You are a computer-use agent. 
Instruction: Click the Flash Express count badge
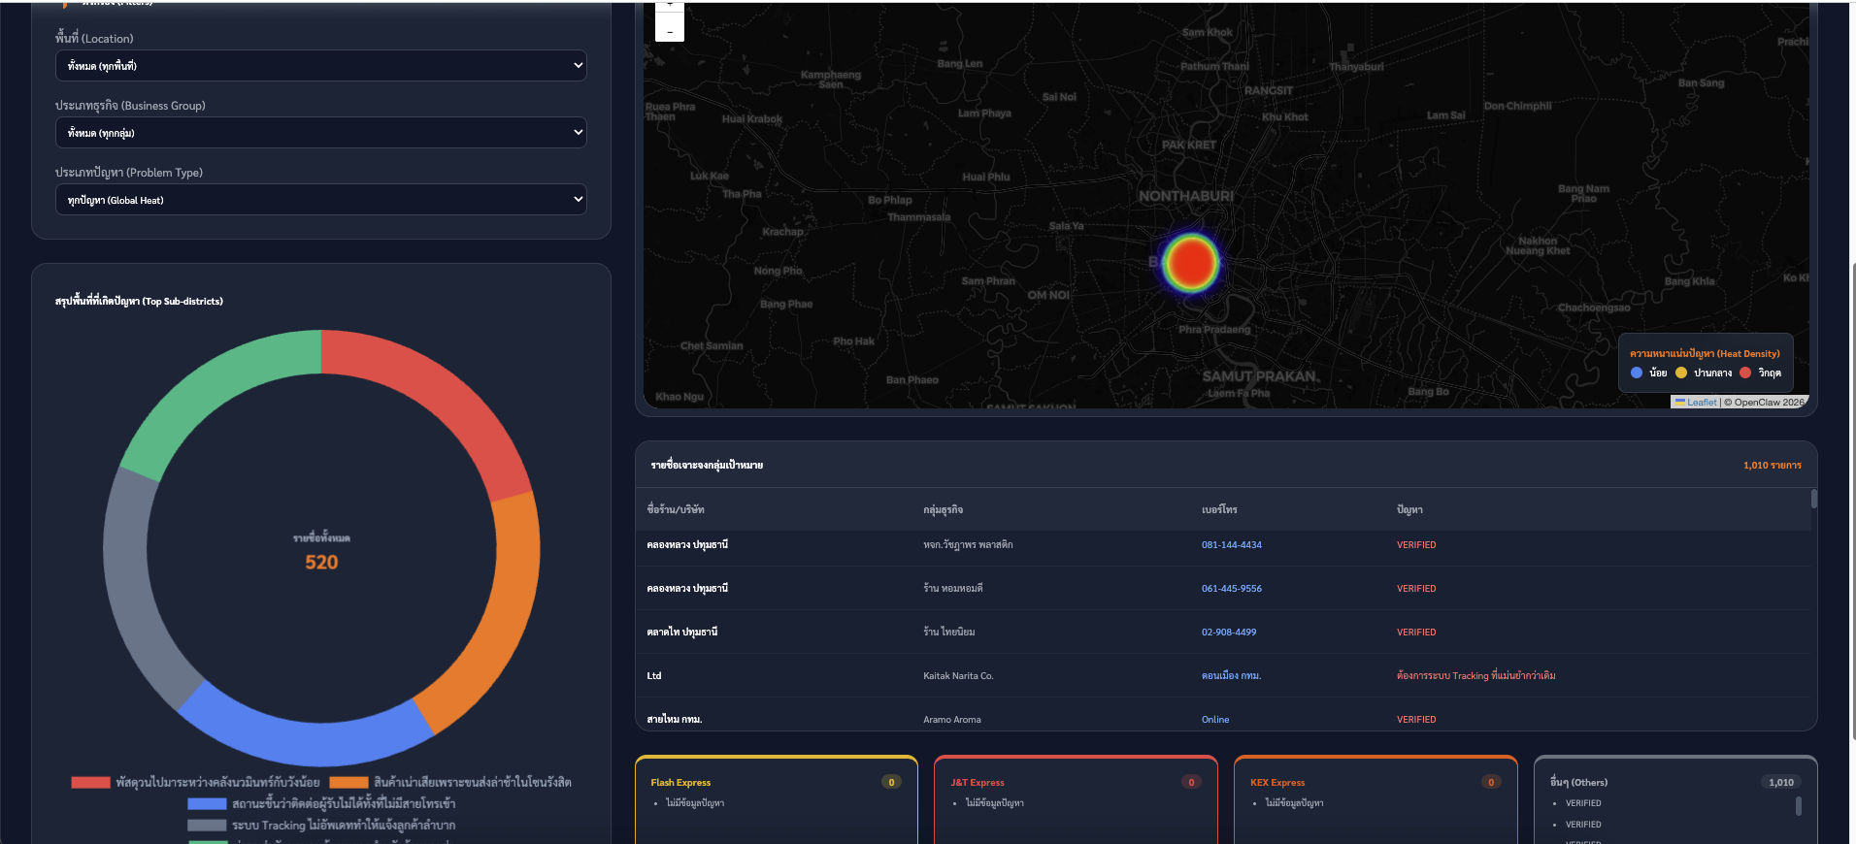pyautogui.click(x=891, y=782)
